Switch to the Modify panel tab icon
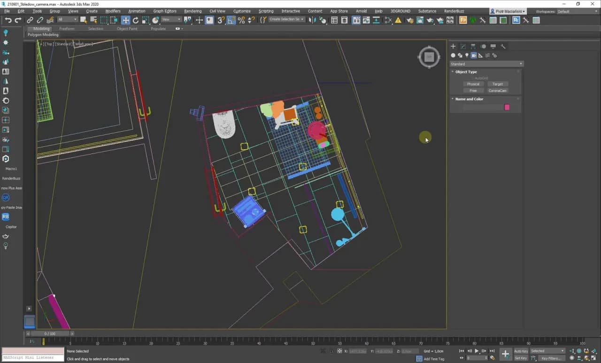 [x=463, y=46]
